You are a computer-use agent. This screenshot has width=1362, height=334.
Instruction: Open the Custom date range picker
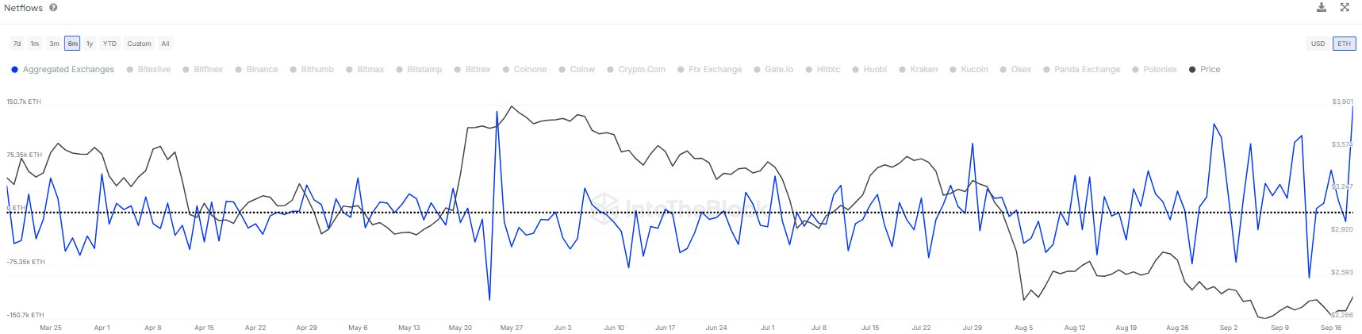tap(139, 44)
